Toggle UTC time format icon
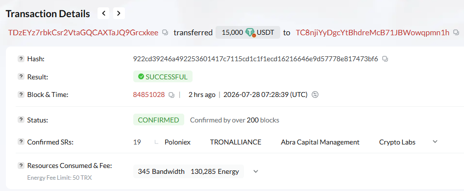This screenshot has width=464, height=191. tap(316, 95)
